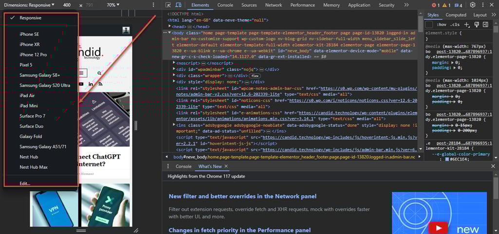Viewport: 499px width, 234px height.
Task: Open the drawer Console tab
Action: pos(184,166)
